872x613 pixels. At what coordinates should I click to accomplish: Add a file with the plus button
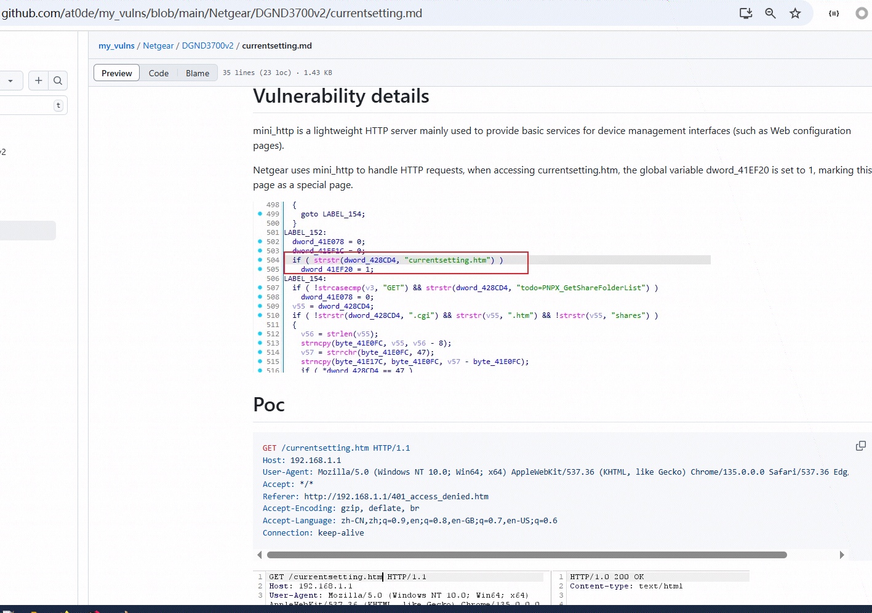pos(38,81)
